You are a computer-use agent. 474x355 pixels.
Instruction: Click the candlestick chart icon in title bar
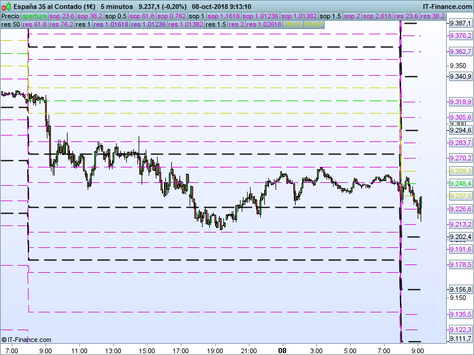coord(7,7)
